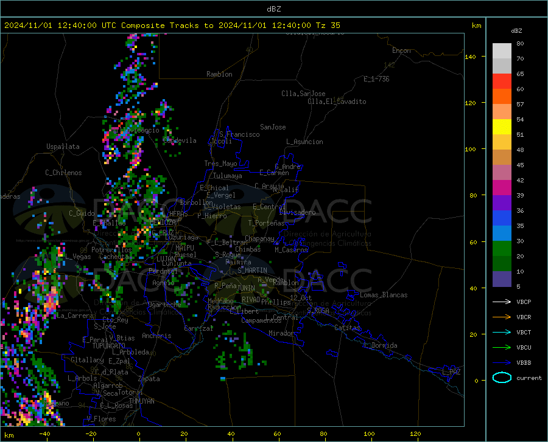Click the Carrizal place label
548x442 pixels.
coord(198,328)
